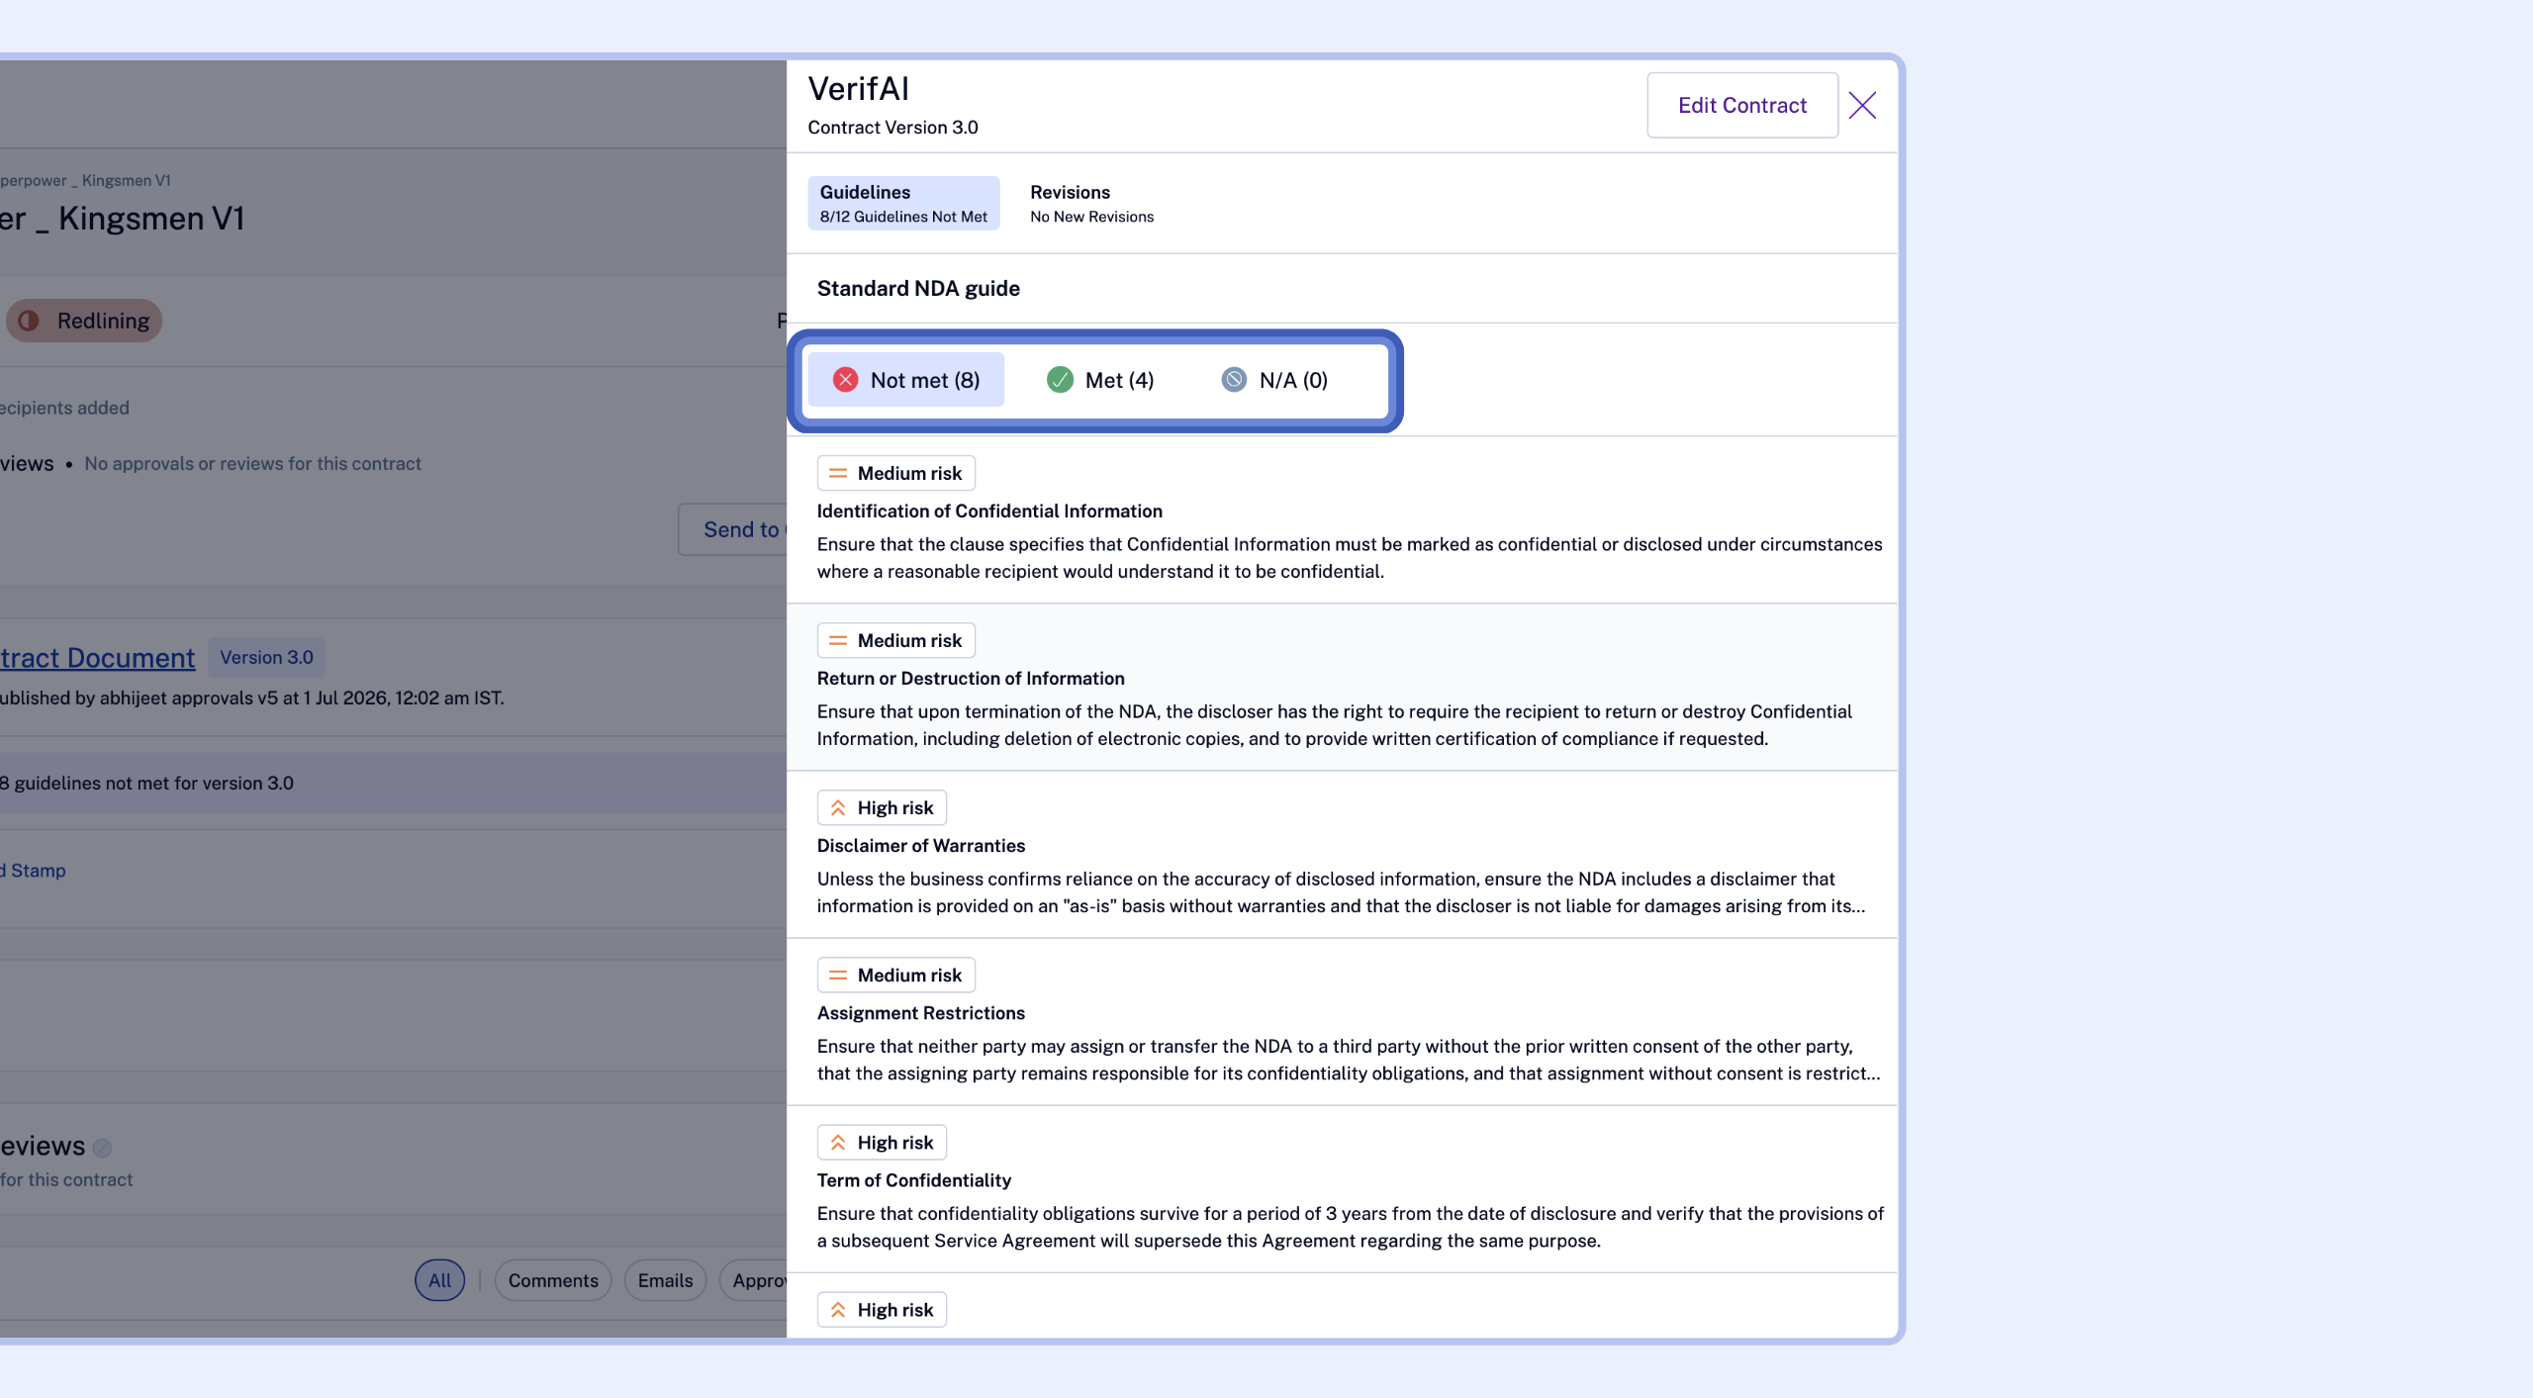Click the Stamp link

34,871
